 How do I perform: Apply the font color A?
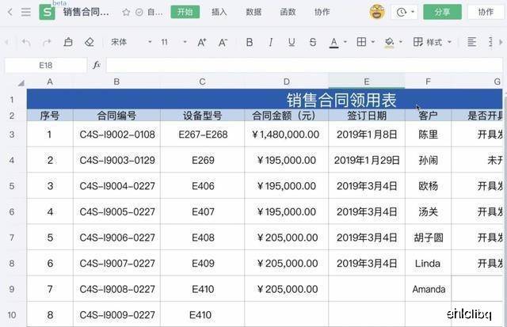coord(334,42)
